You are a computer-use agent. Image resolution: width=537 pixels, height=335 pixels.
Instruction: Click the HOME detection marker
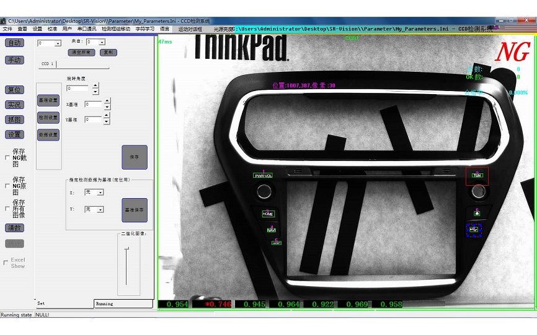pos(268,214)
